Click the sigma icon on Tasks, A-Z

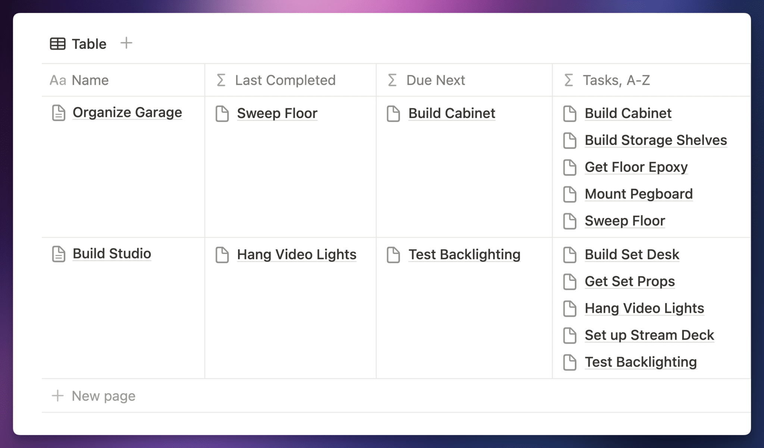point(569,80)
